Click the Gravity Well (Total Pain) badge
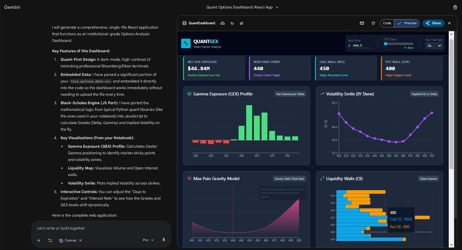 click(x=289, y=179)
